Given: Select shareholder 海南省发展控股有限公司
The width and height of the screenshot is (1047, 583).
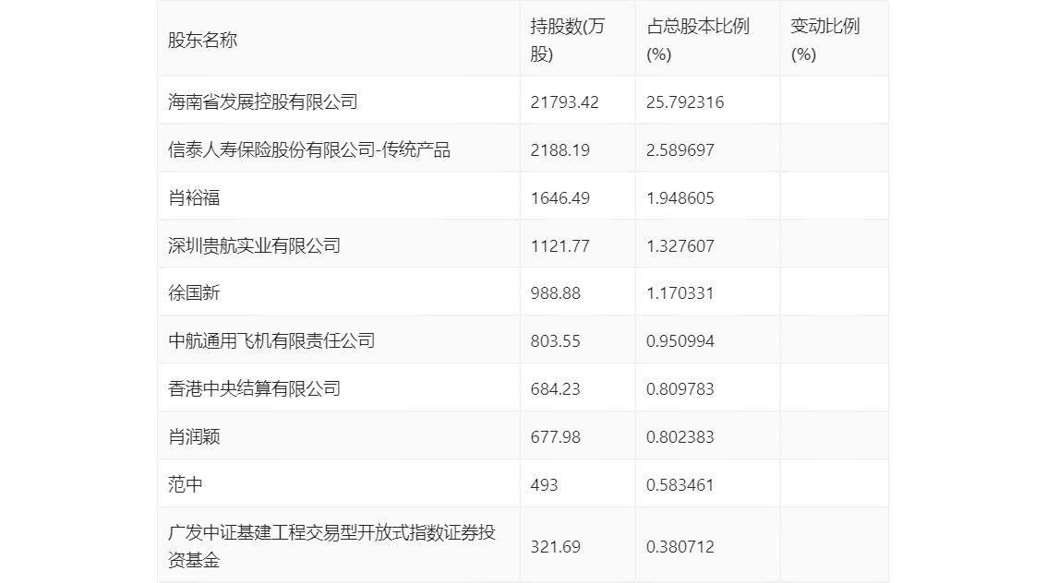Looking at the screenshot, I should pos(262,102).
